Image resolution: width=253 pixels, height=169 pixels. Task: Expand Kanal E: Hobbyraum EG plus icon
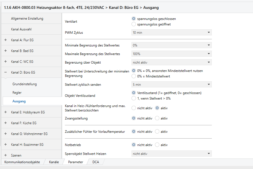tap(6, 112)
